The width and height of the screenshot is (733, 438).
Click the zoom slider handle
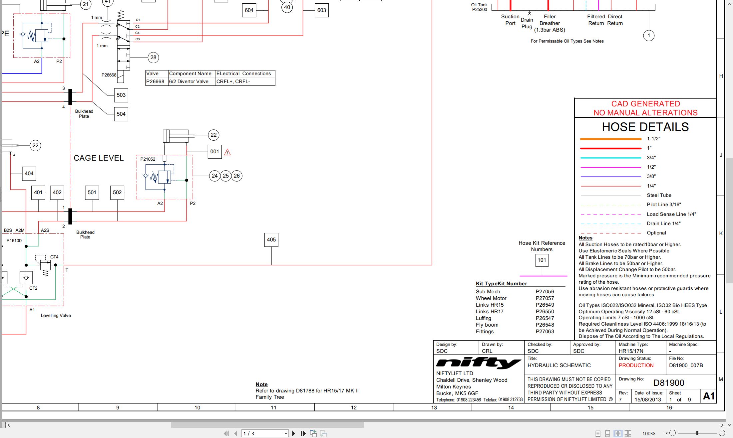point(697,433)
